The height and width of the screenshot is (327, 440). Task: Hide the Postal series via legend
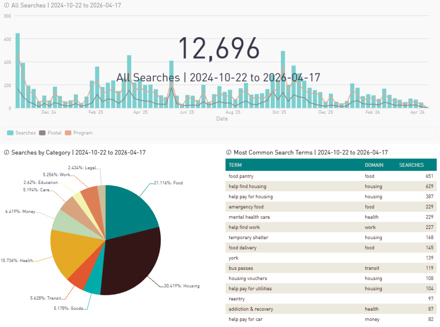pos(51,133)
